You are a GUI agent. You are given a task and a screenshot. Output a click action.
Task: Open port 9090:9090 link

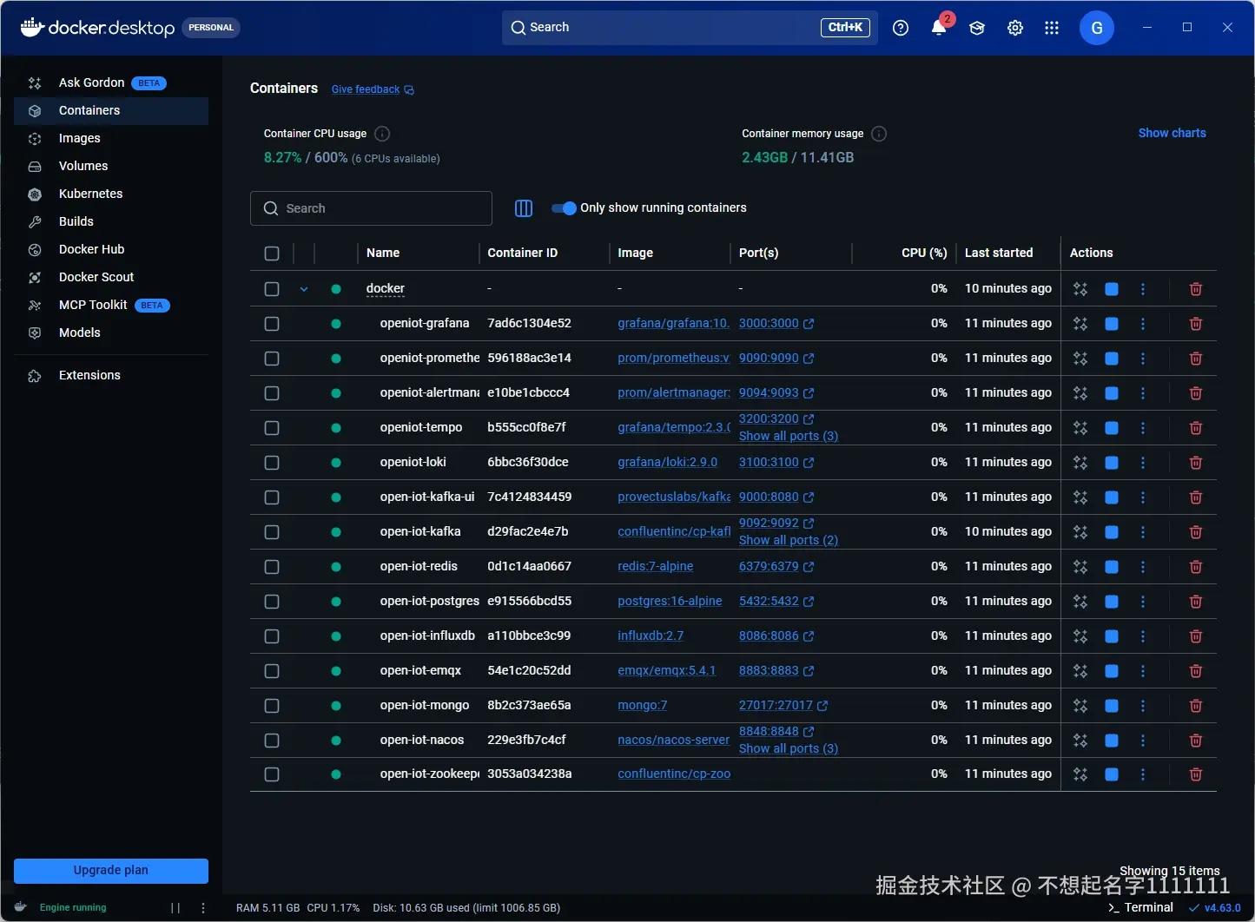tap(776, 359)
